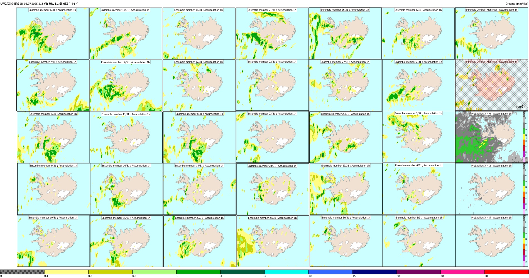This screenshot has width=529, height=278.
Task: Select the Ensemble member 22/31 map
Action: 272,85
